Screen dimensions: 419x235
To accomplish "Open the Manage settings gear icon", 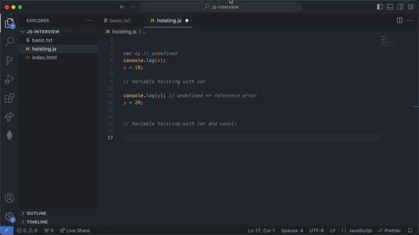I will pos(9,216).
